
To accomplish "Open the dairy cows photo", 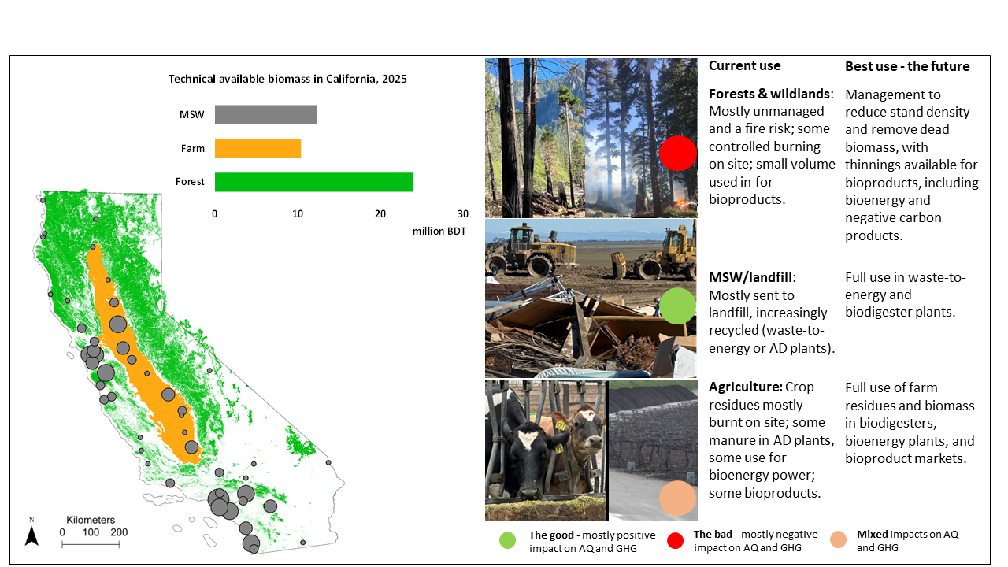I will (x=545, y=450).
